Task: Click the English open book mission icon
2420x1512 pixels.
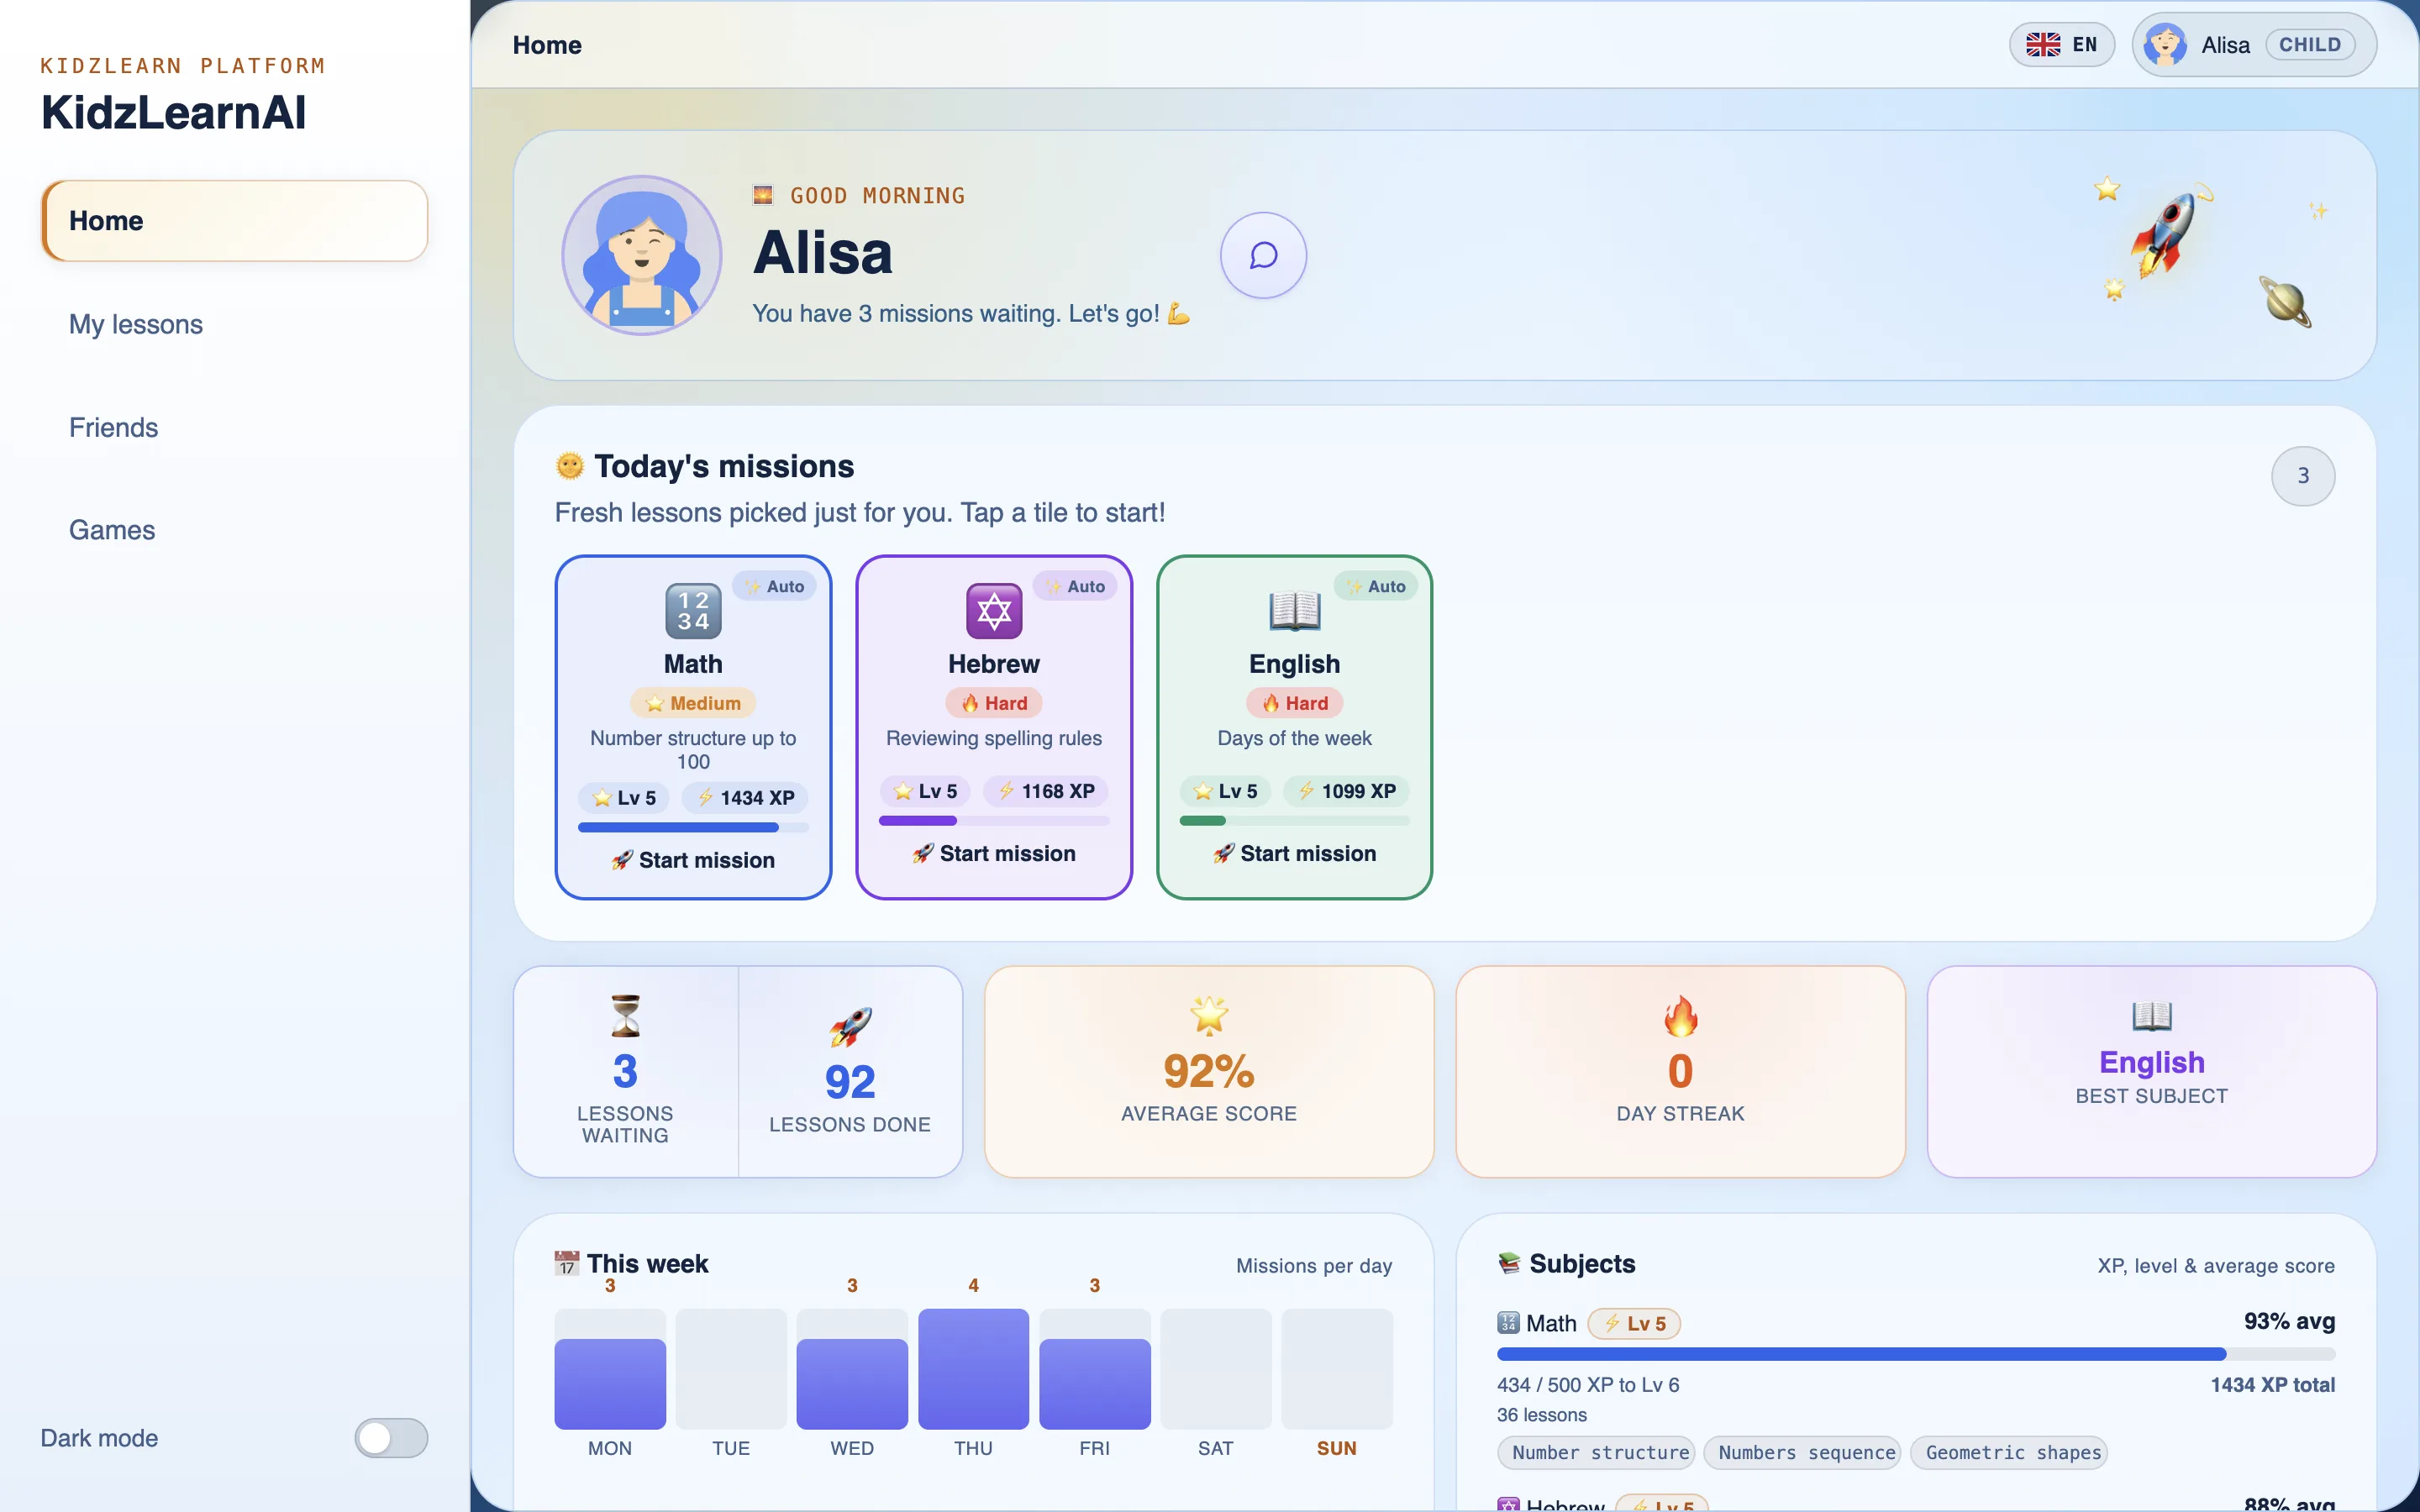Action: (1294, 610)
